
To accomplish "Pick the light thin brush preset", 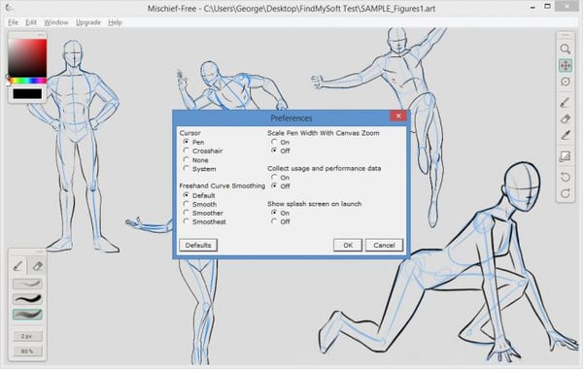I will (x=27, y=284).
